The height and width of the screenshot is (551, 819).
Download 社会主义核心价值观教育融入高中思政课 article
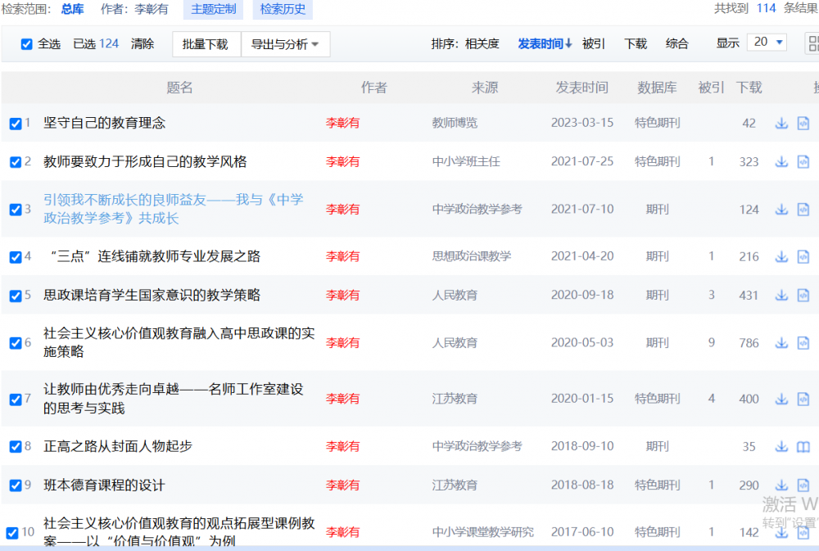pyautogui.click(x=781, y=342)
